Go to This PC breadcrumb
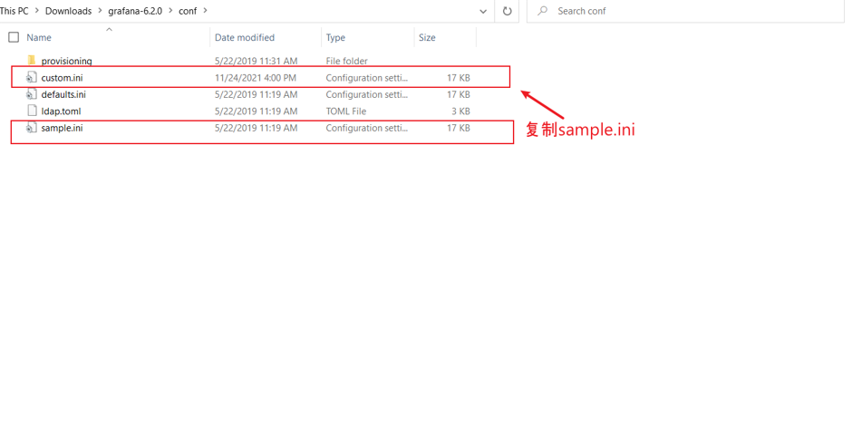852x445 pixels. pos(15,11)
